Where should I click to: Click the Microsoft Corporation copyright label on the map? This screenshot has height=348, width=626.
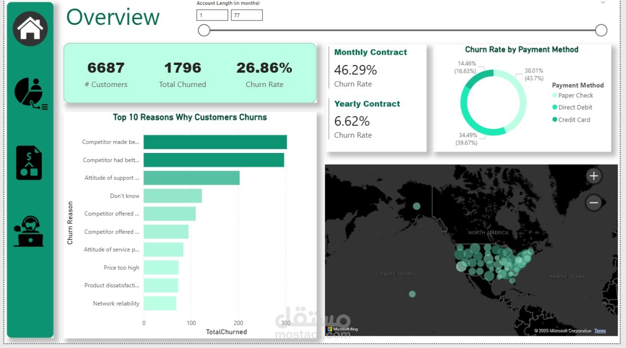562,330
